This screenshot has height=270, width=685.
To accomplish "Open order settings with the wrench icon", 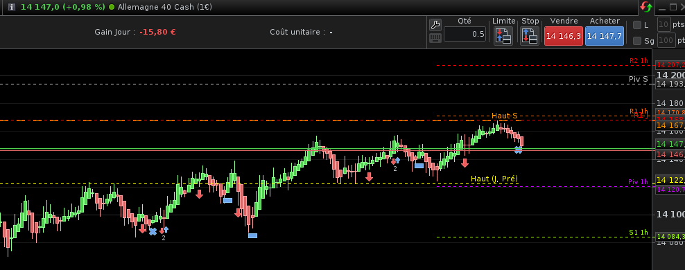I will [x=435, y=24].
